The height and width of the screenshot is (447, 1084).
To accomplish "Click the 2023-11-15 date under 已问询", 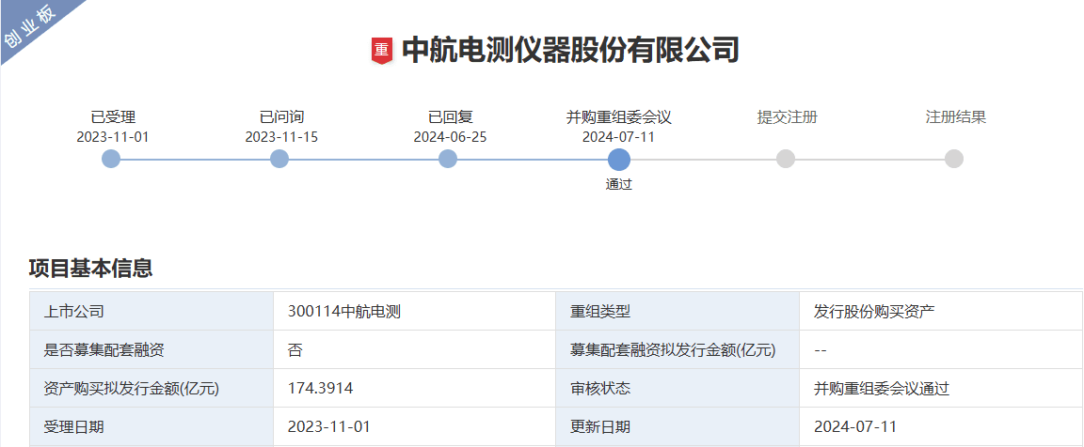I will click(x=281, y=136).
